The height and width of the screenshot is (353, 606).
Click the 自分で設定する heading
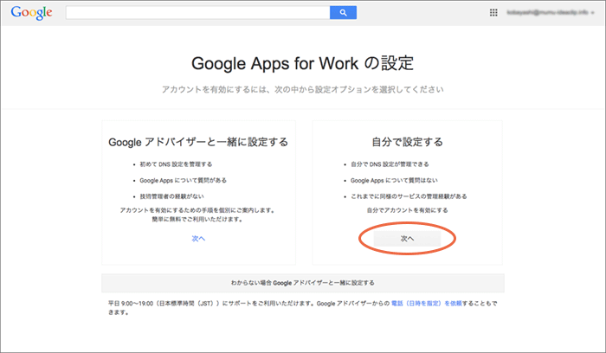point(408,142)
